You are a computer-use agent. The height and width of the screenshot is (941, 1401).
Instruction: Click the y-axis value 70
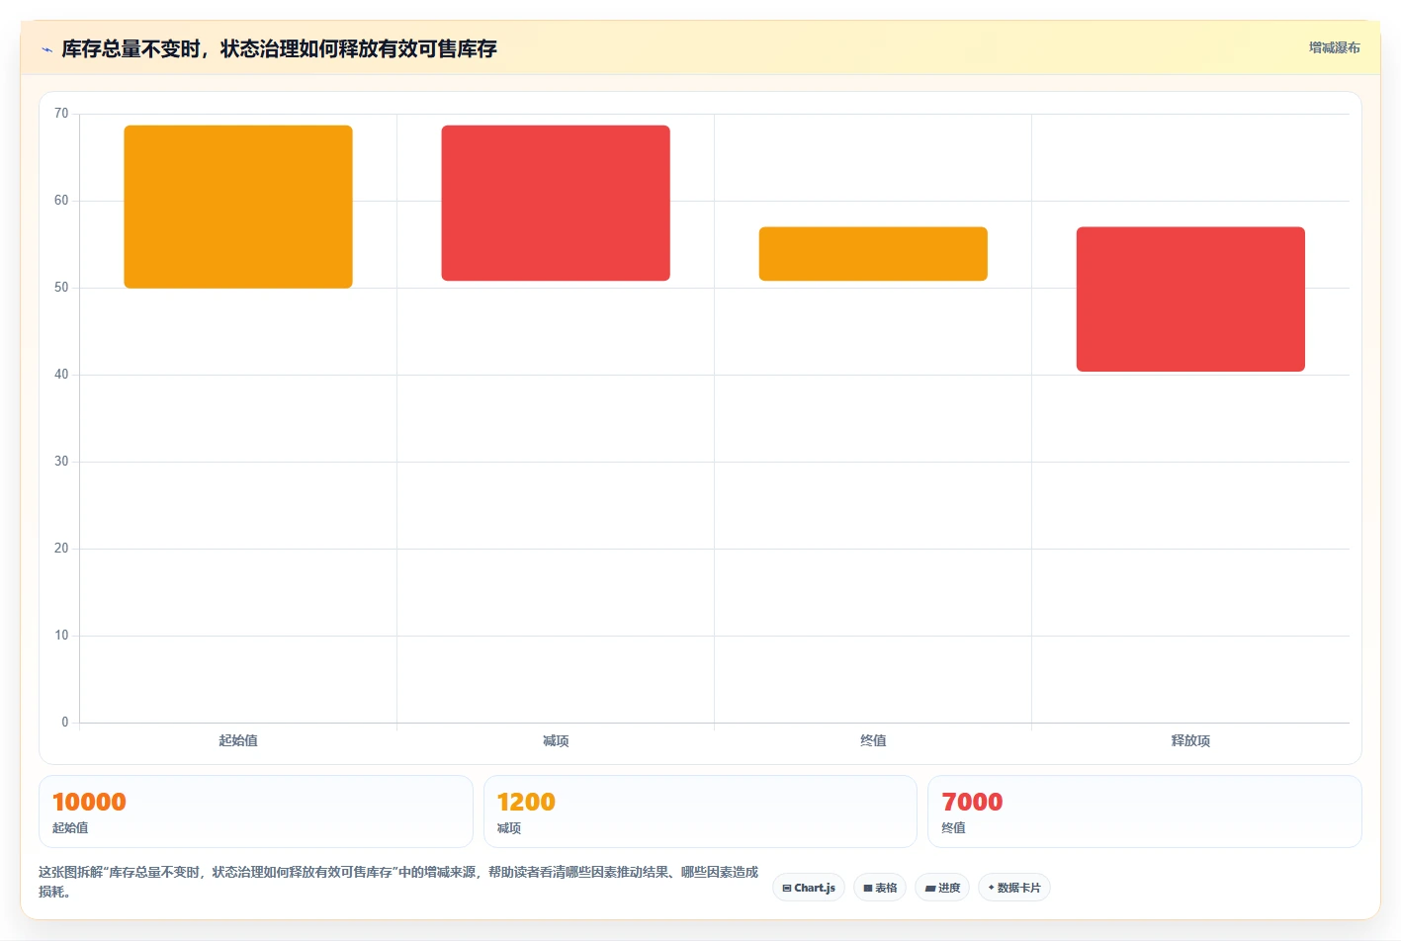click(61, 114)
